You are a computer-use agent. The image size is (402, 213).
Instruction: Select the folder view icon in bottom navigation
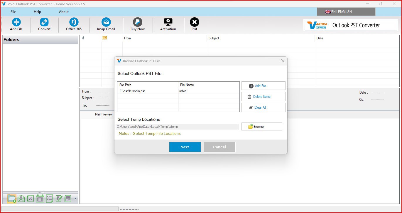[12, 199]
